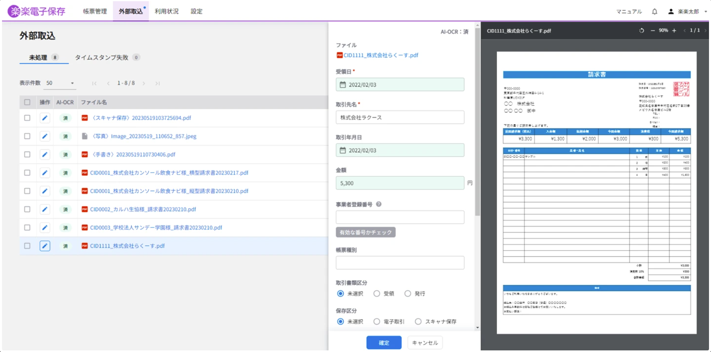711x352 pixels.
Task: Rotate the PDF preview
Action: coord(642,30)
